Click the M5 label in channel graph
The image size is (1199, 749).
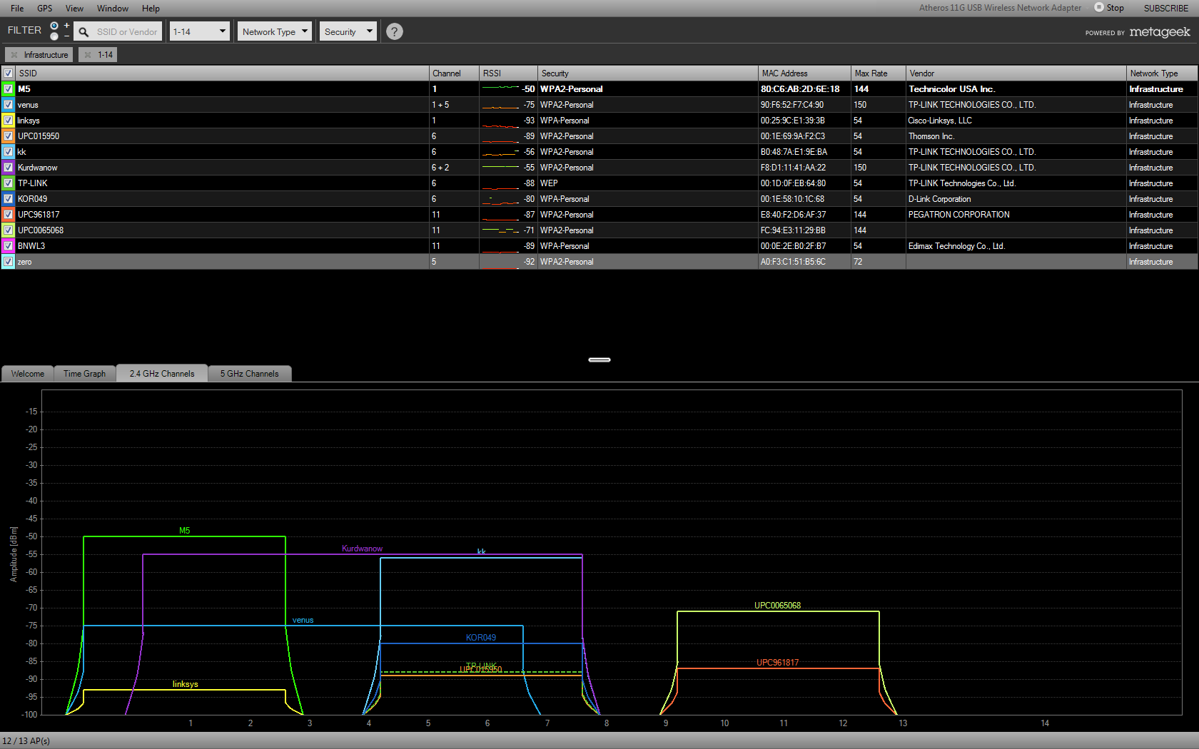pyautogui.click(x=184, y=531)
